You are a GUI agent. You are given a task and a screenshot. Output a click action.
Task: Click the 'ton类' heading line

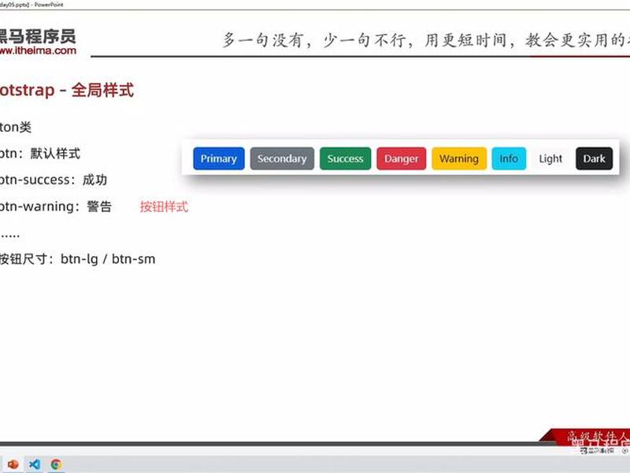click(16, 127)
